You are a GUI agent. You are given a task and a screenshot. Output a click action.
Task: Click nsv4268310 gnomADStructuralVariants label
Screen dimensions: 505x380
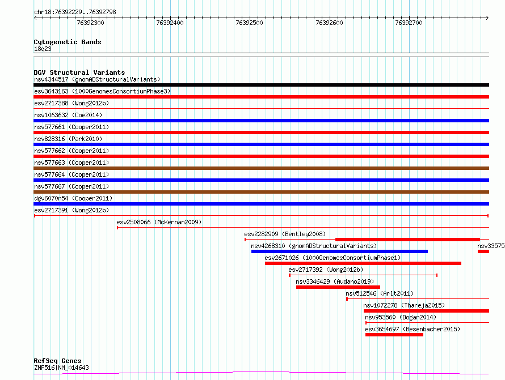click(314, 246)
